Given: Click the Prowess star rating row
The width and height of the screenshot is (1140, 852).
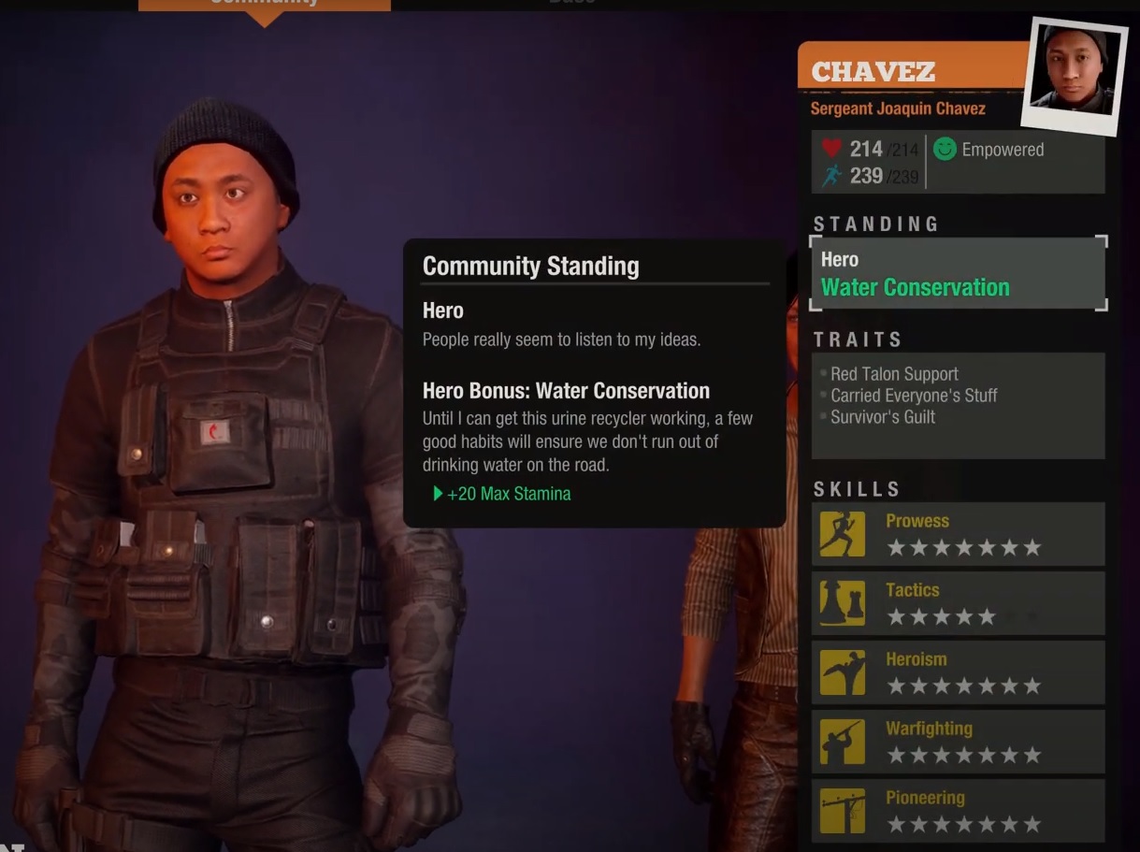Looking at the screenshot, I should (x=963, y=548).
